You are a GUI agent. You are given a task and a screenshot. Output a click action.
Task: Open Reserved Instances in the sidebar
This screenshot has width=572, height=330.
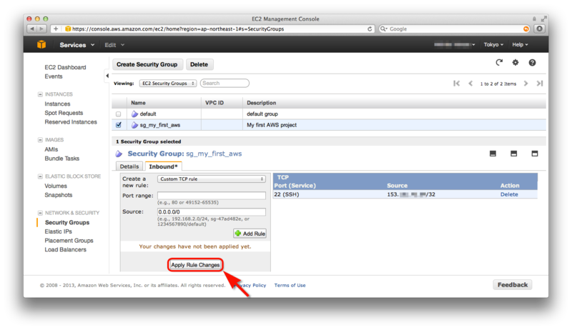click(71, 122)
